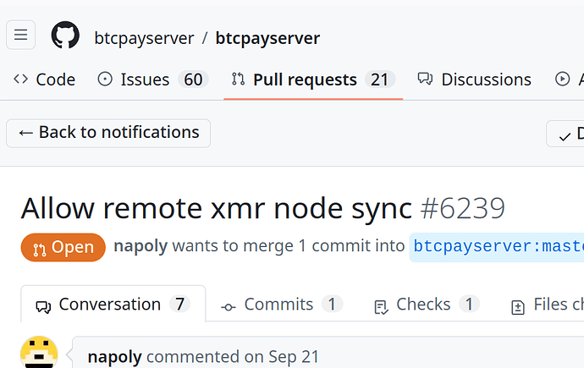
Task: Open the Files changed tab
Action: coord(548,305)
